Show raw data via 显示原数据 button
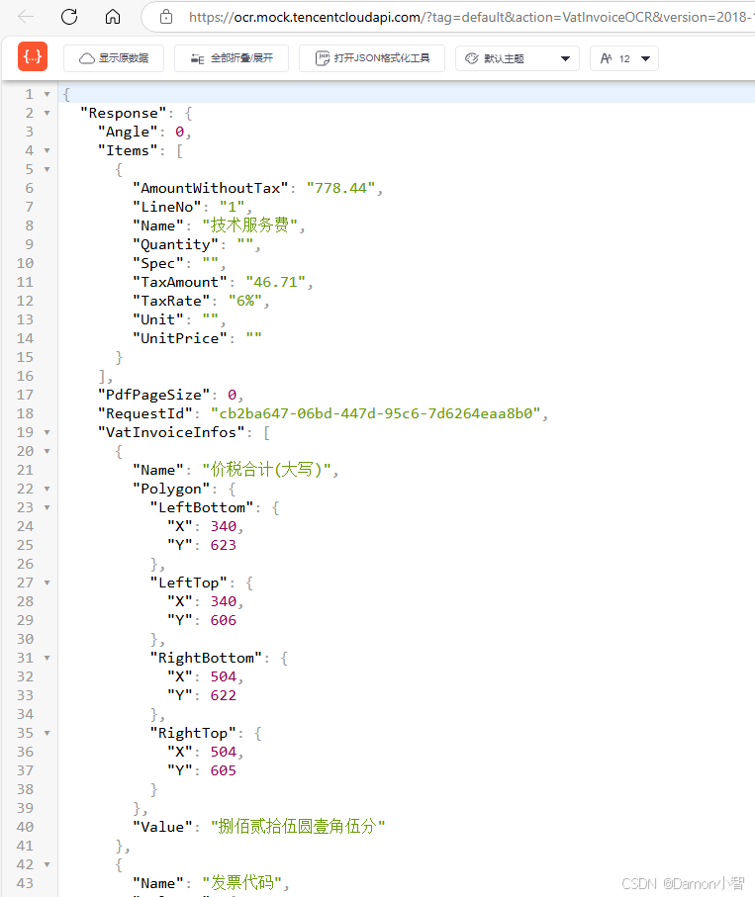 click(114, 58)
